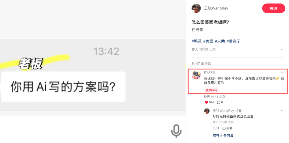
Task: Expand 展开 5 条回复 replies
Action: click(223, 136)
